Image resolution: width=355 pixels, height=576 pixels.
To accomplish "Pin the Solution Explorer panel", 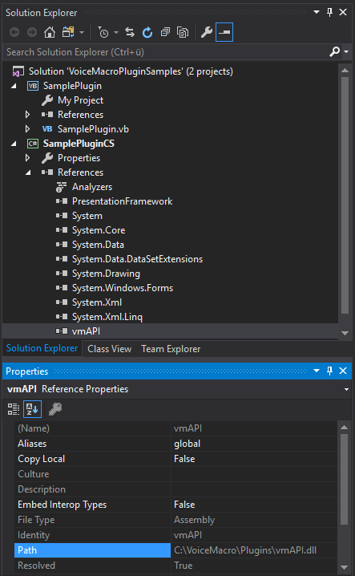I will tap(329, 12).
